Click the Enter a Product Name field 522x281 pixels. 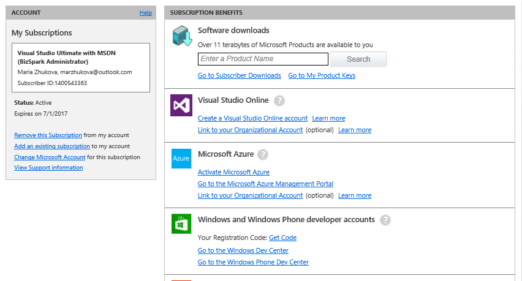pyautogui.click(x=263, y=59)
